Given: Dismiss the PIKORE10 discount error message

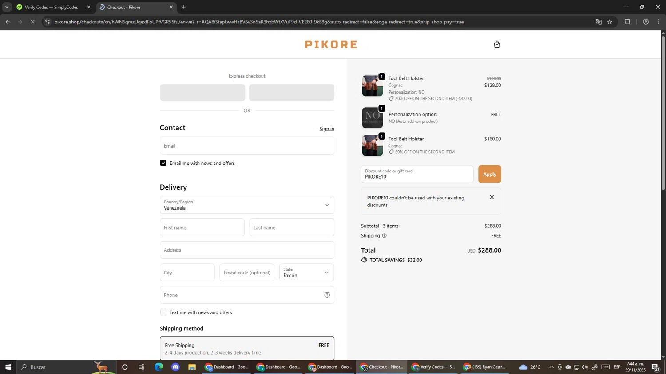Looking at the screenshot, I should tap(492, 197).
